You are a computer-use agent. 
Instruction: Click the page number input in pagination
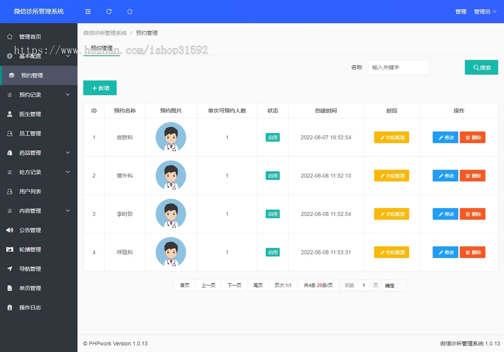point(364,285)
